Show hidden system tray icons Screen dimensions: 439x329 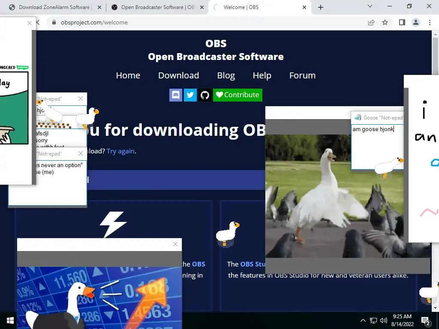pyautogui.click(x=363, y=320)
